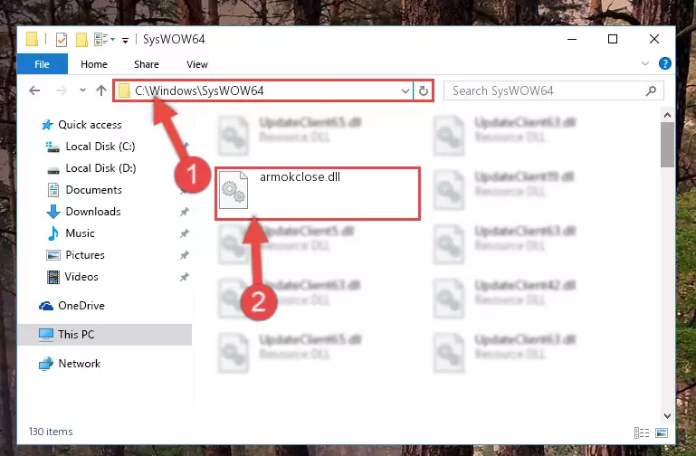Open Customize Quick Access Toolbar dropdown
The image size is (696, 456).
click(x=126, y=41)
